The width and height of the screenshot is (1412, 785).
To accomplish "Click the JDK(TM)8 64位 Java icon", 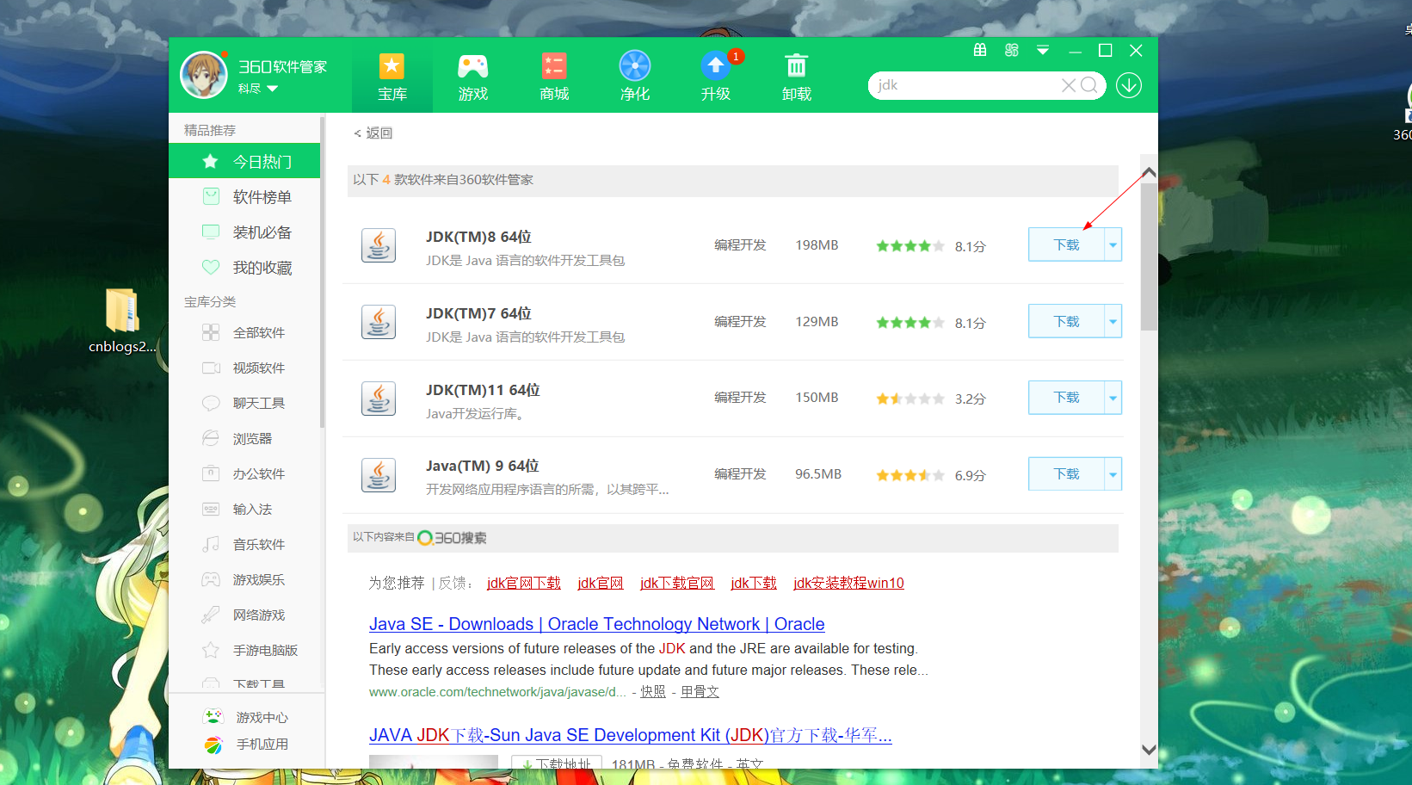I will pos(379,245).
